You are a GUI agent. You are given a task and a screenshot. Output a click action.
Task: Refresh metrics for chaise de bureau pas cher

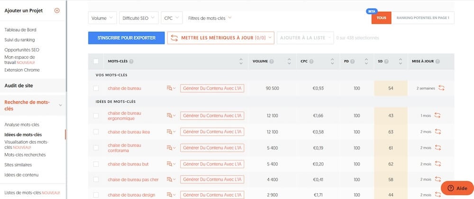(x=438, y=179)
